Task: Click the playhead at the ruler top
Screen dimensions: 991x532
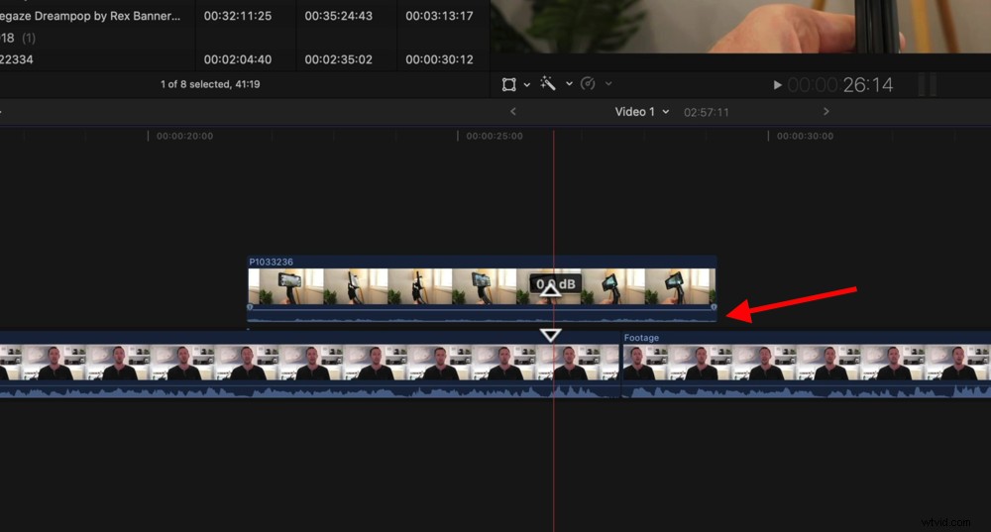Action: pyautogui.click(x=554, y=135)
